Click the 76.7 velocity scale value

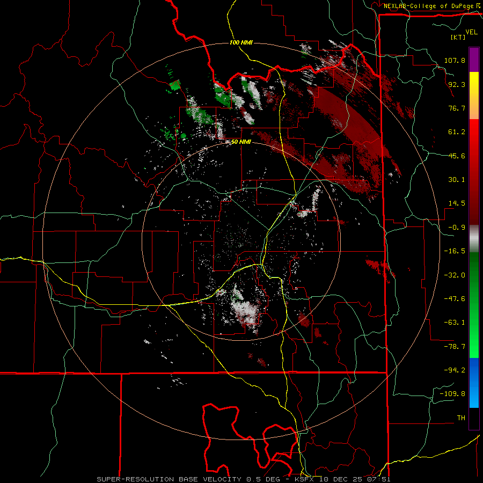tap(457, 108)
